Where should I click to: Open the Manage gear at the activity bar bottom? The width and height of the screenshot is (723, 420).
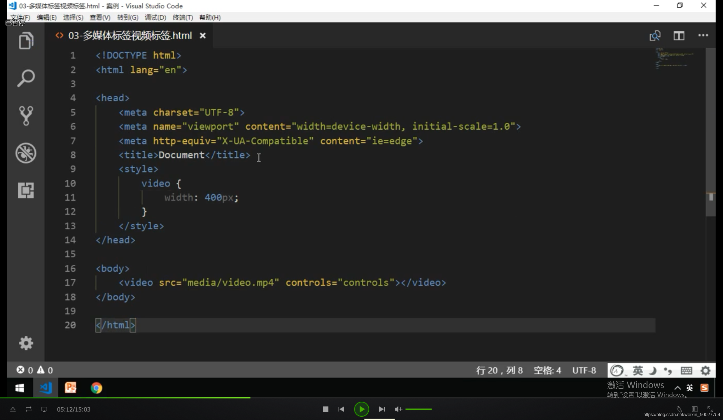point(26,343)
